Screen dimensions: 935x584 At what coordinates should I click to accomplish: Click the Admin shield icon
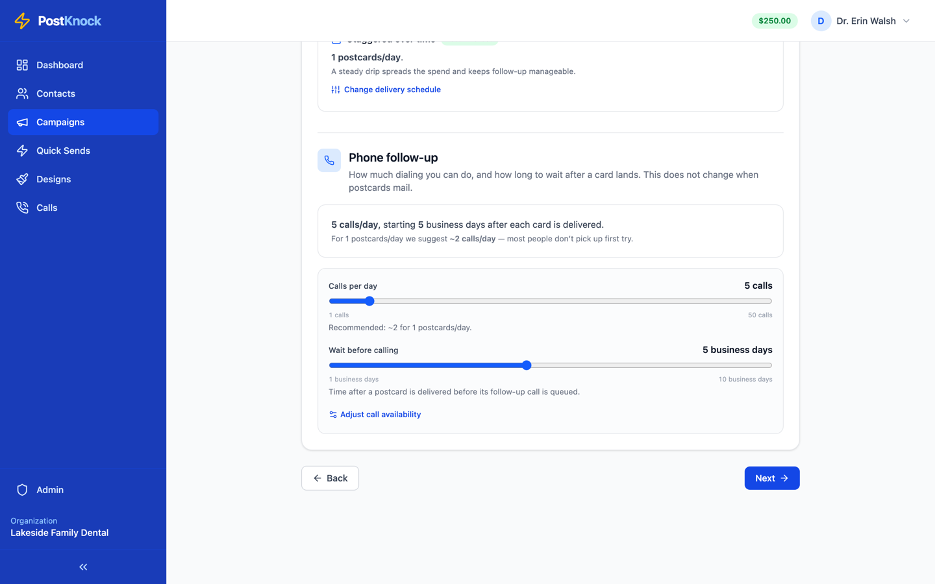pyautogui.click(x=22, y=490)
